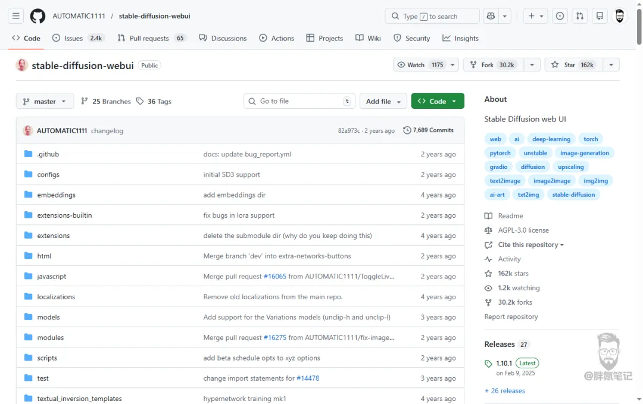The image size is (643, 404).
Task: Open the Add file dropdown
Action: (x=383, y=101)
